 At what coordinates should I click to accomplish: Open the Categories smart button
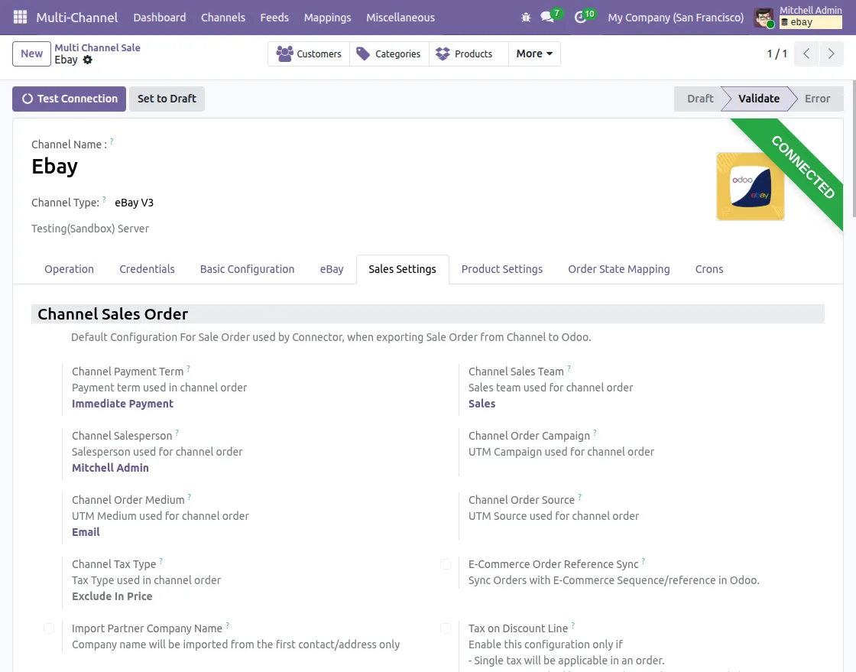[x=389, y=54]
